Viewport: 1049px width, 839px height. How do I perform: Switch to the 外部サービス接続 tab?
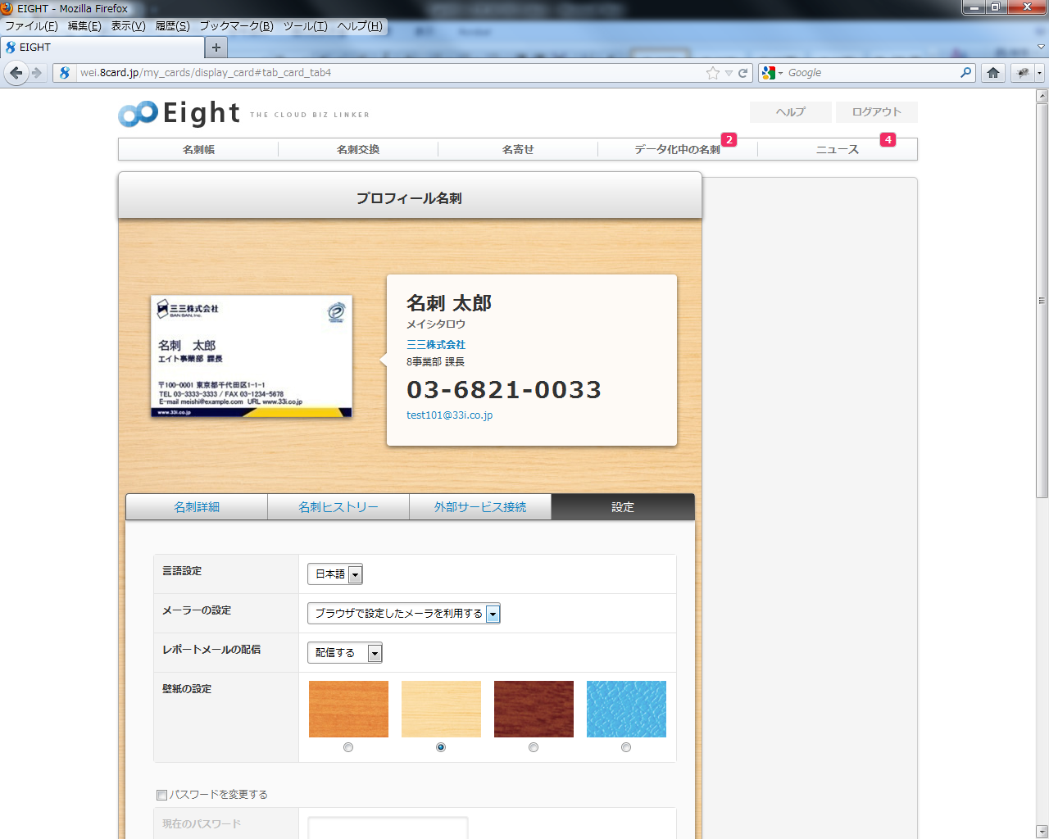(x=480, y=507)
